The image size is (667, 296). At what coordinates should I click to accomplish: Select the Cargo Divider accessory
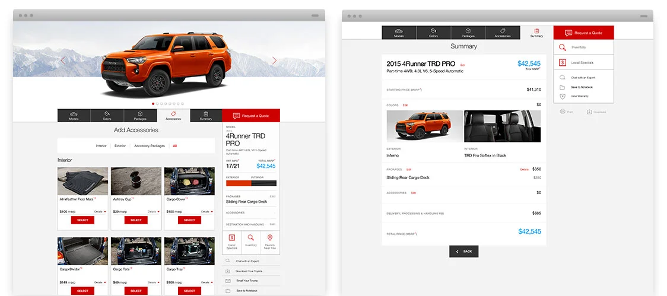[82, 291]
